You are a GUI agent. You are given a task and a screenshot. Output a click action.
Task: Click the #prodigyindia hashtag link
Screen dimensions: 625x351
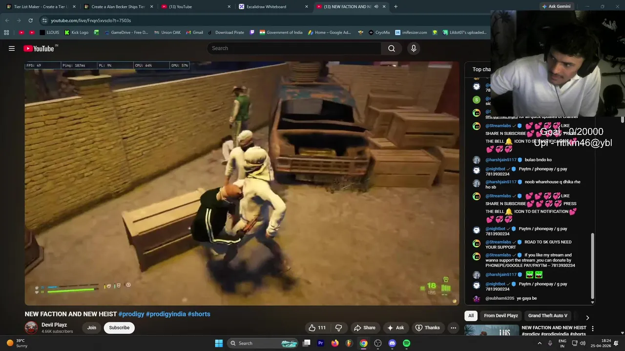click(x=166, y=314)
